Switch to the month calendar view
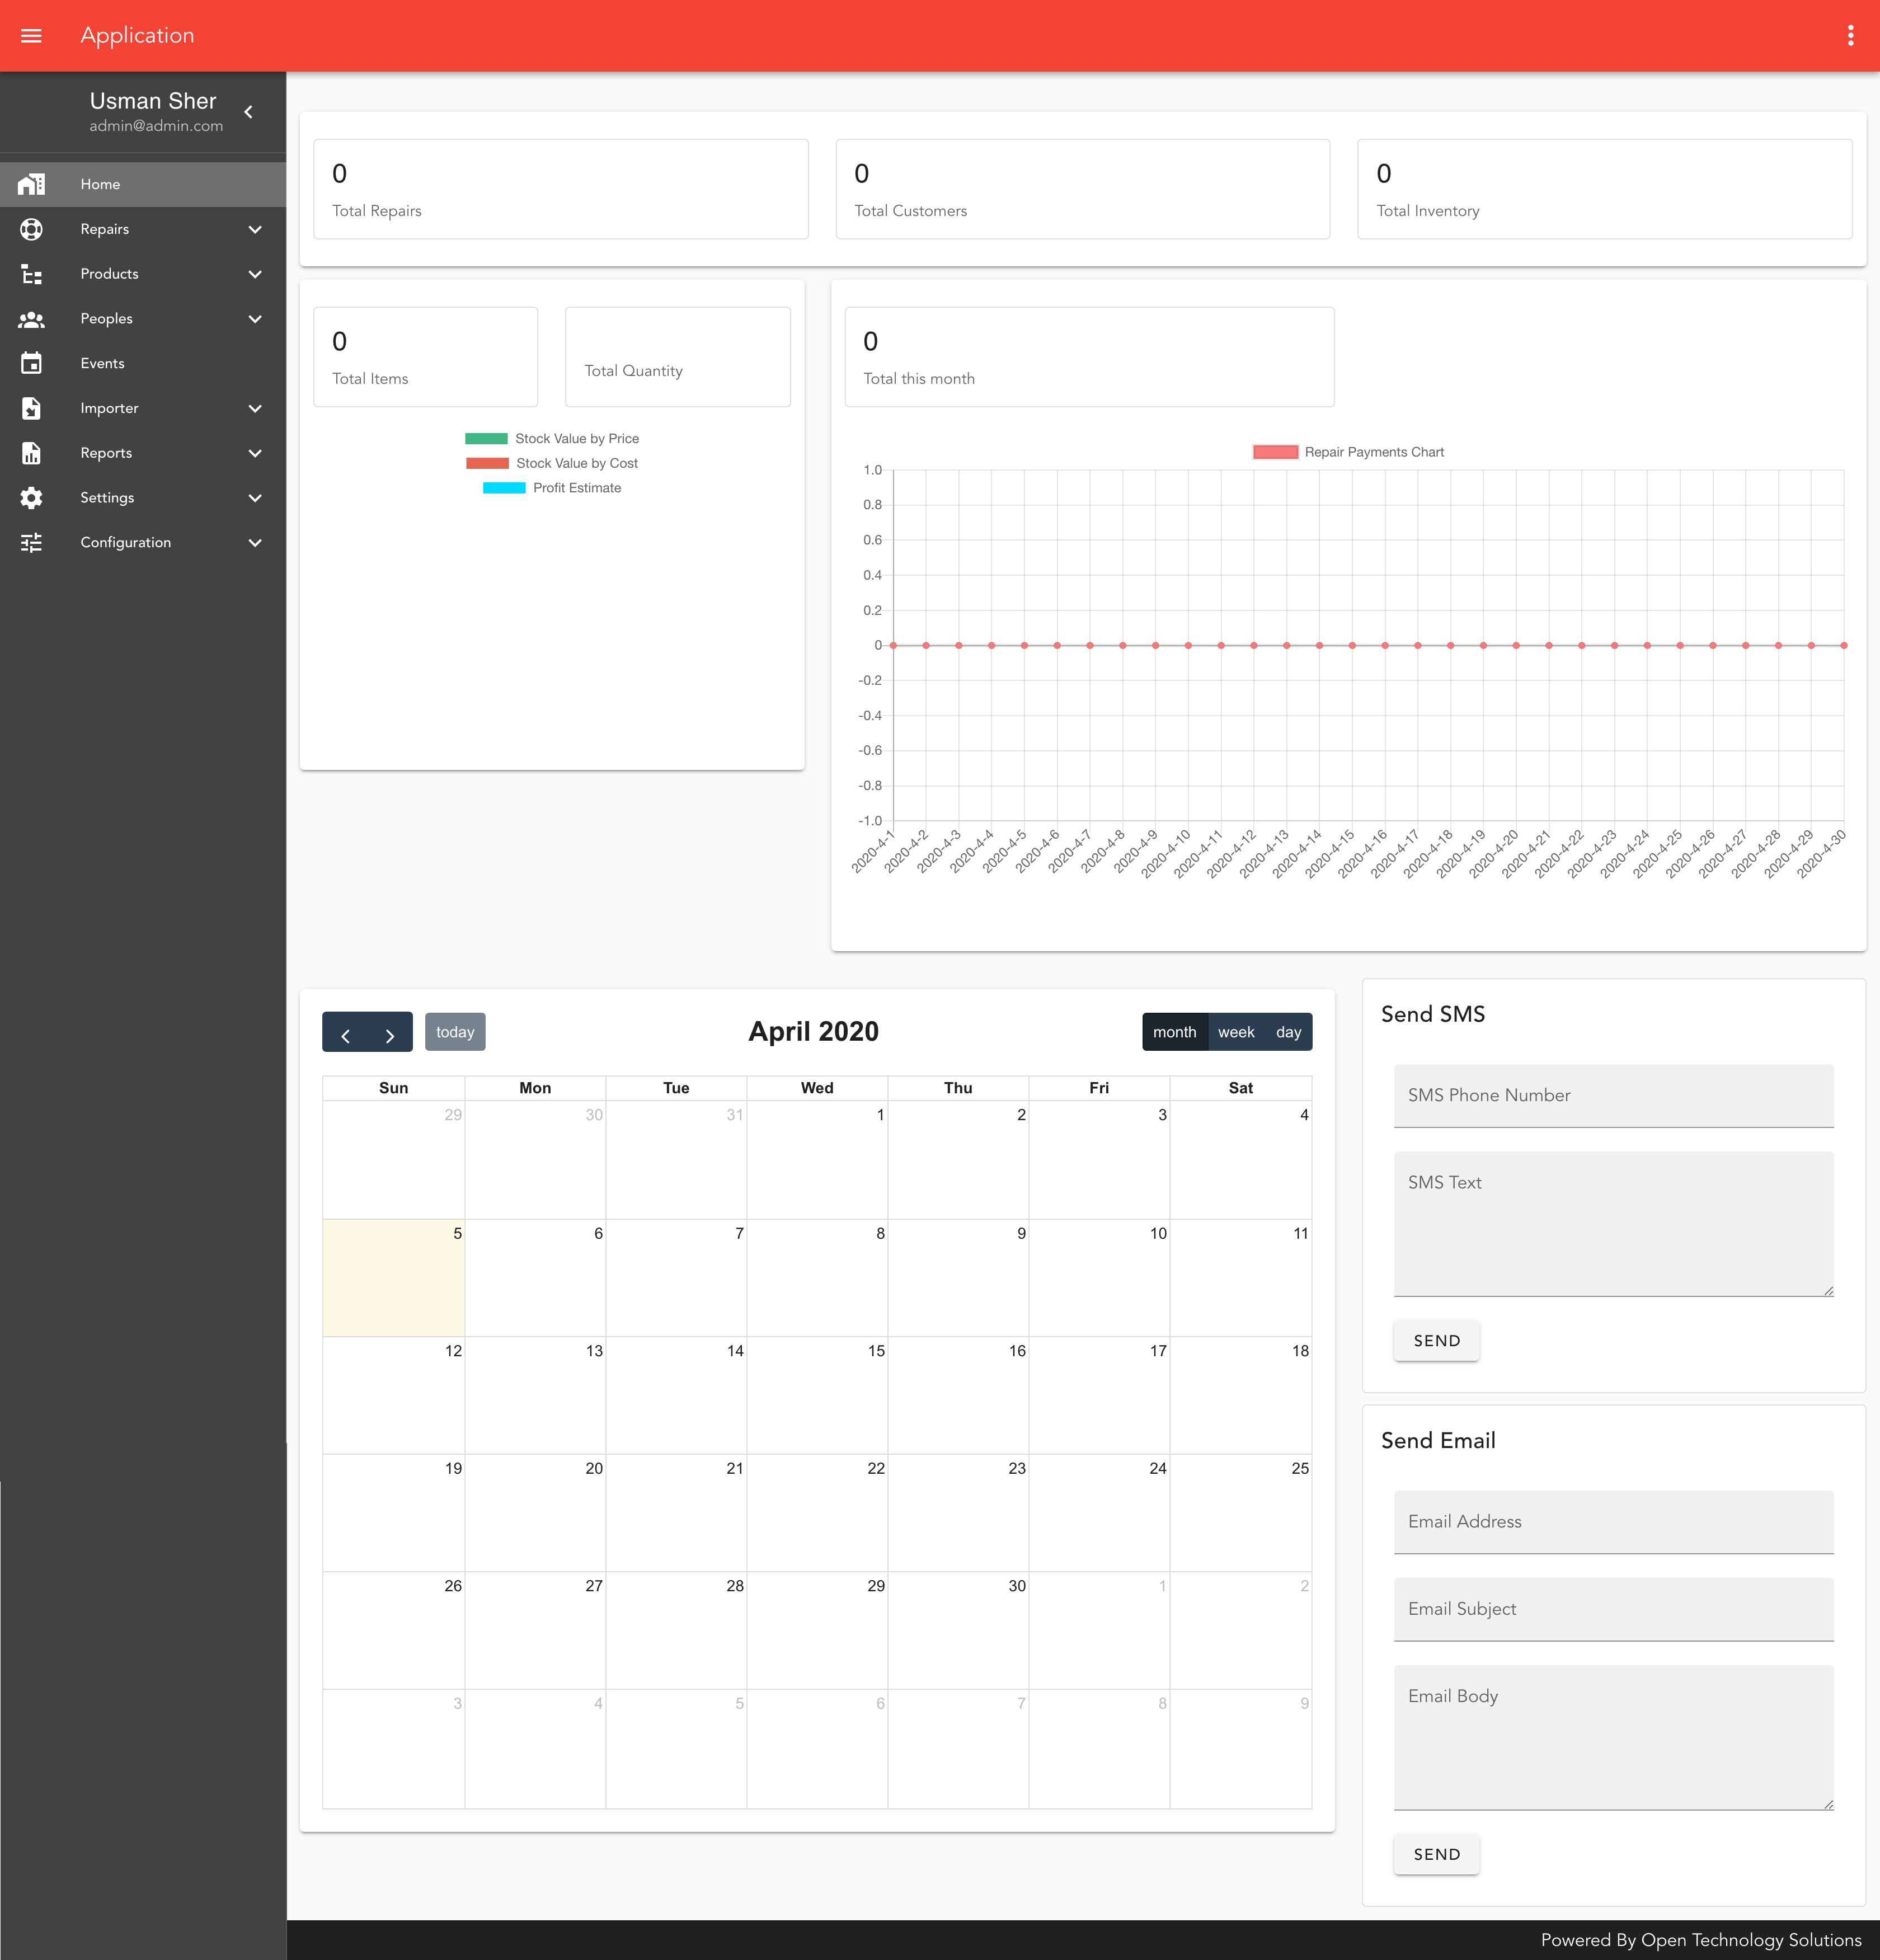The width and height of the screenshot is (1880, 1960). coord(1173,1031)
